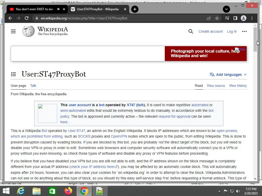This screenshot has width=262, height=196.
Task: Mute the YouTube tab audio icon
Action: 58,9
